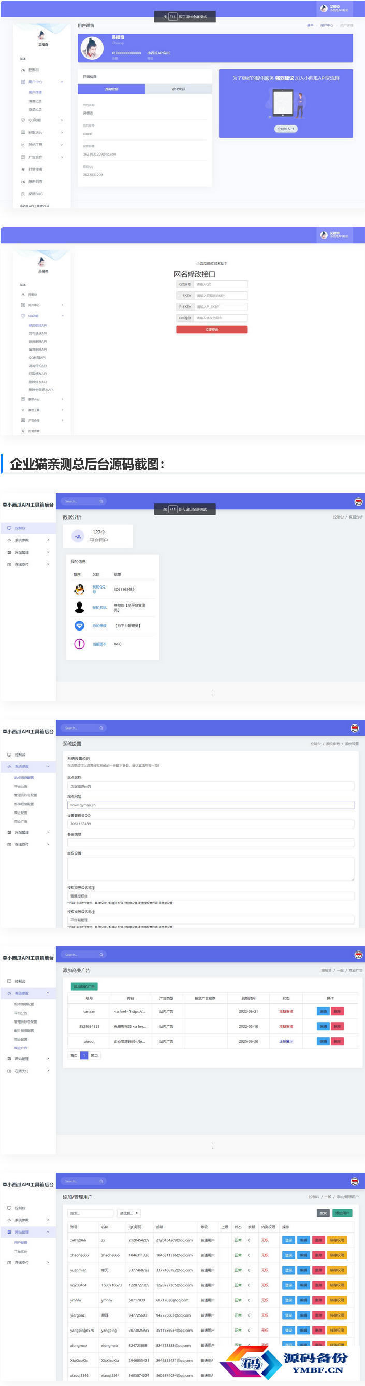Click 获取skey icon in 用户详情 page sidebar
This screenshot has width=365, height=1386.
[x=23, y=132]
